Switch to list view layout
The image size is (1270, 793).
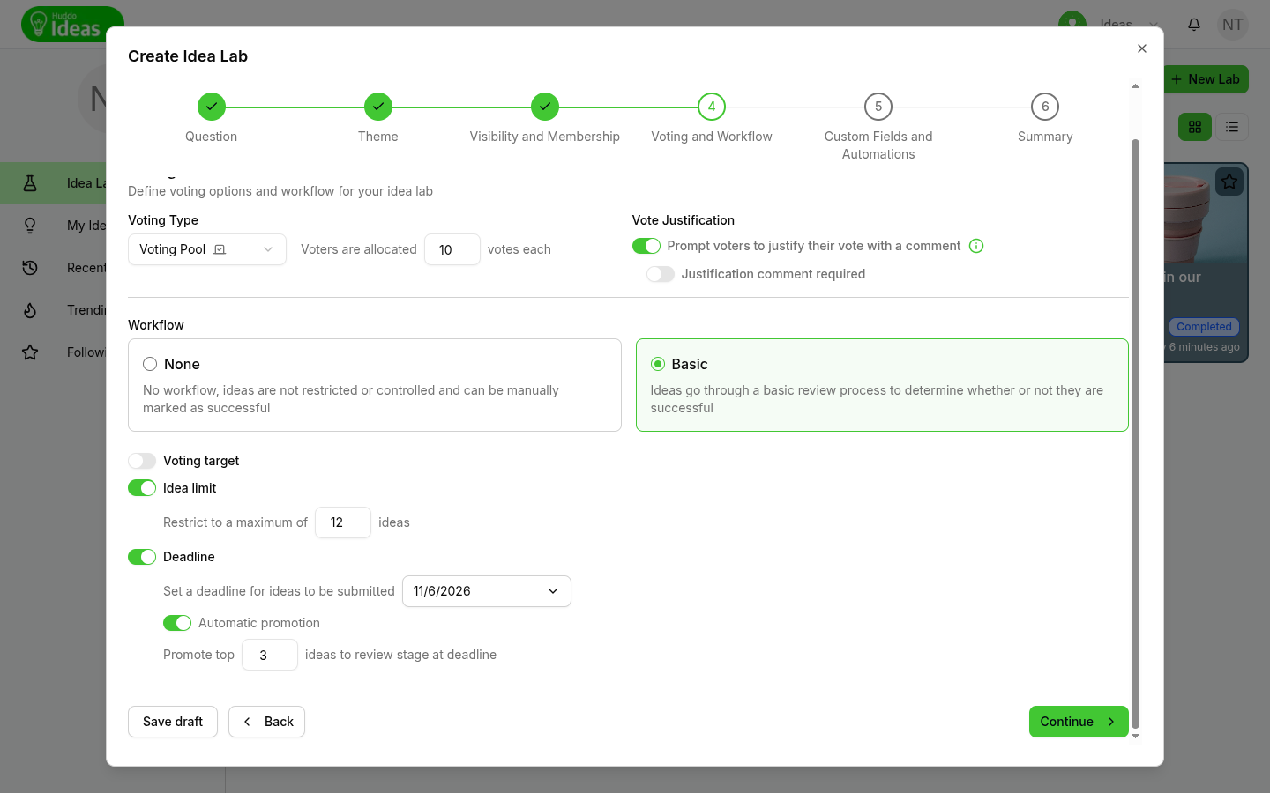(x=1232, y=127)
